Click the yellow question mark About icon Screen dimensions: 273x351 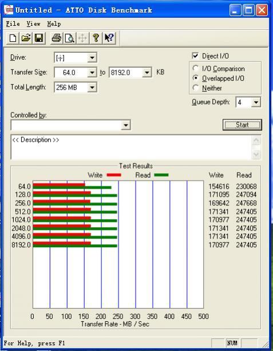tap(96, 38)
